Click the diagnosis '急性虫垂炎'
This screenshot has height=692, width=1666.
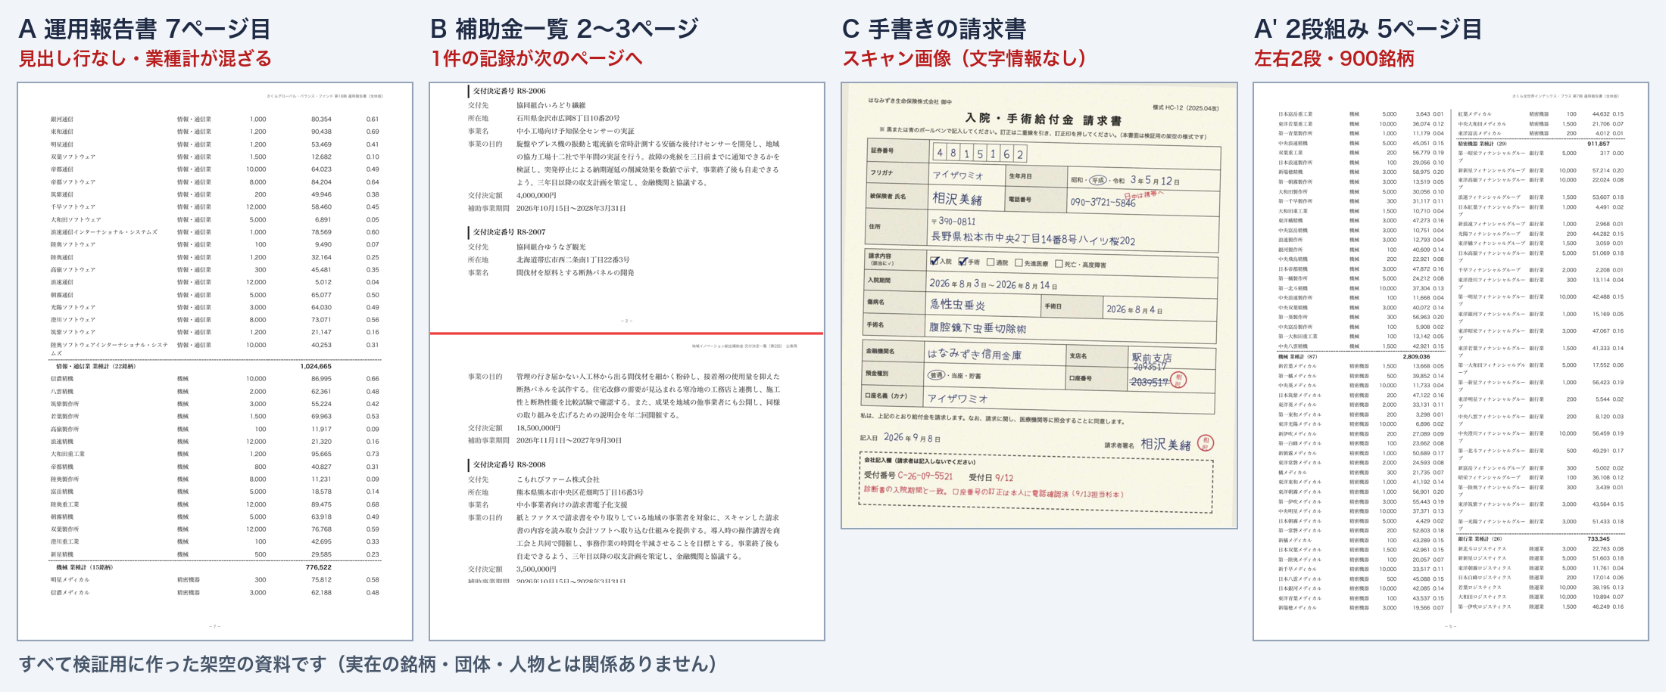coord(957,305)
